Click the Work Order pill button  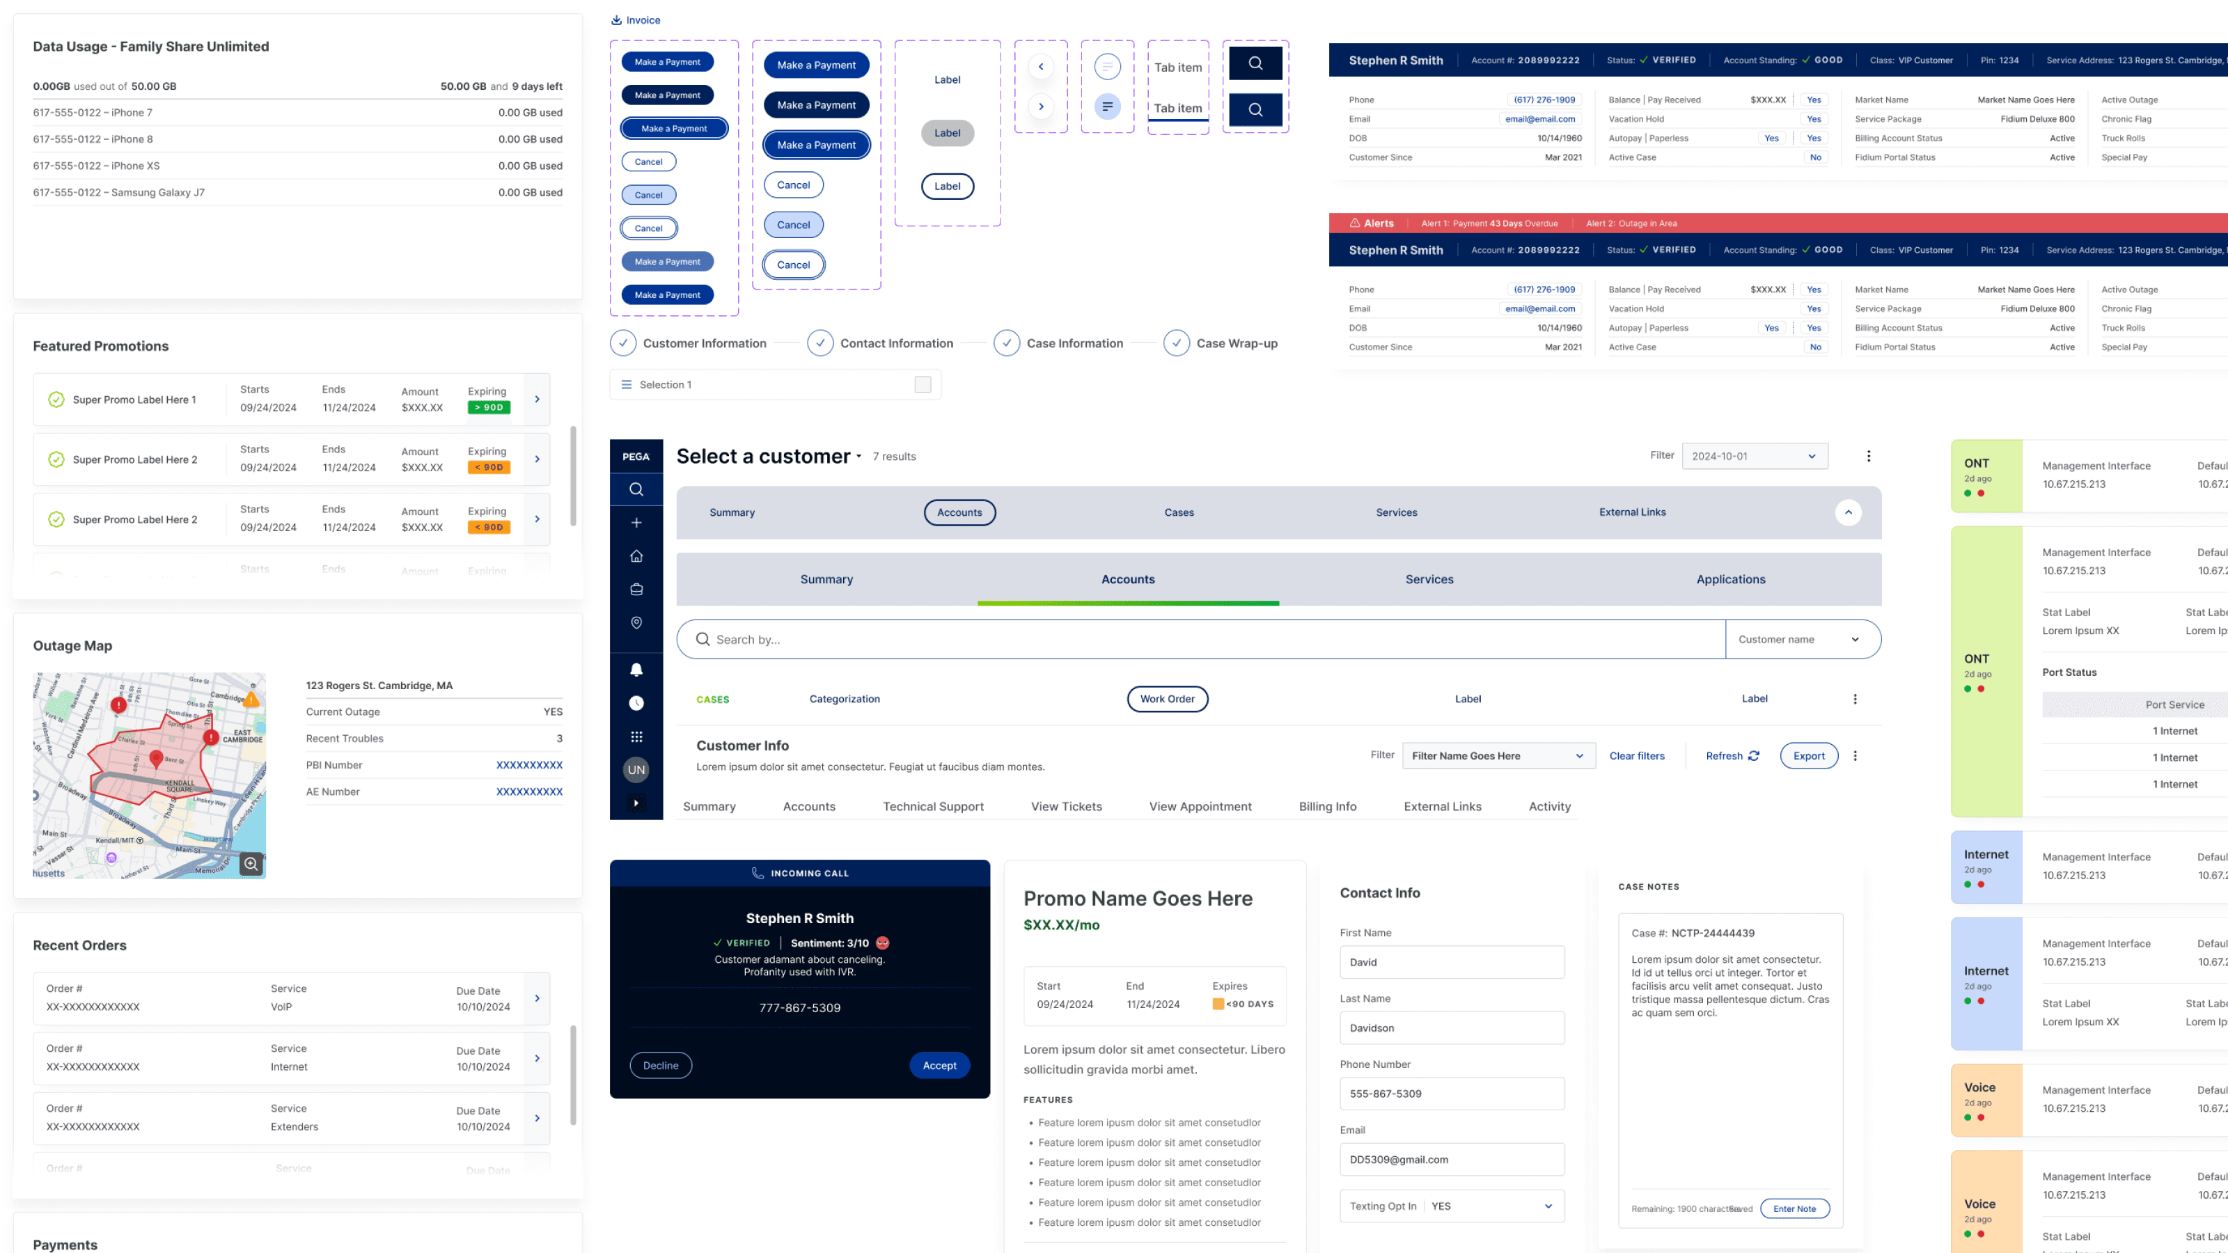click(x=1167, y=699)
